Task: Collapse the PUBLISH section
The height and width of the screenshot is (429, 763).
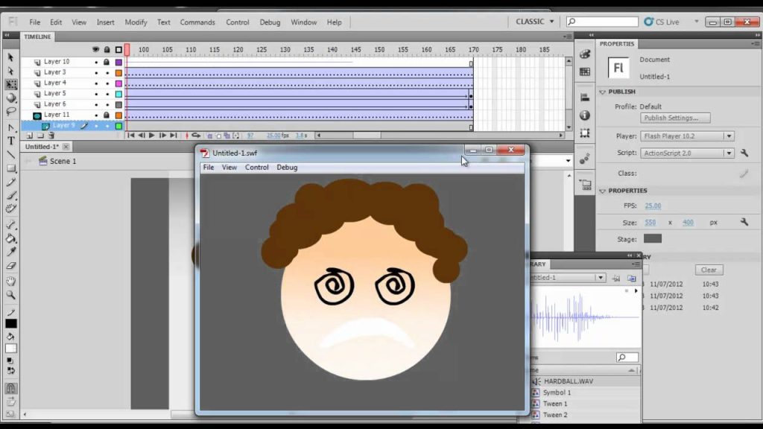Action: [602, 92]
